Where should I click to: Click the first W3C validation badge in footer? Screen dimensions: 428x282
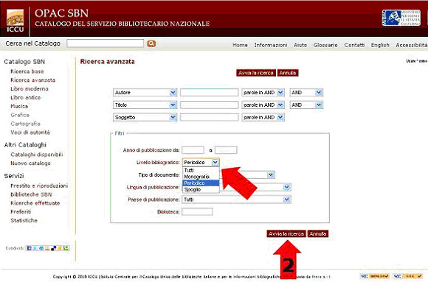(375, 276)
